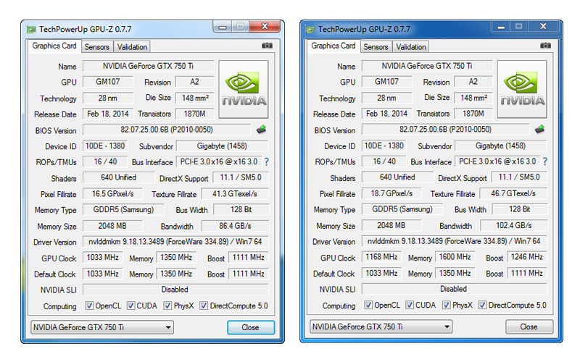Click Driver Version field in left window

pos(175,242)
